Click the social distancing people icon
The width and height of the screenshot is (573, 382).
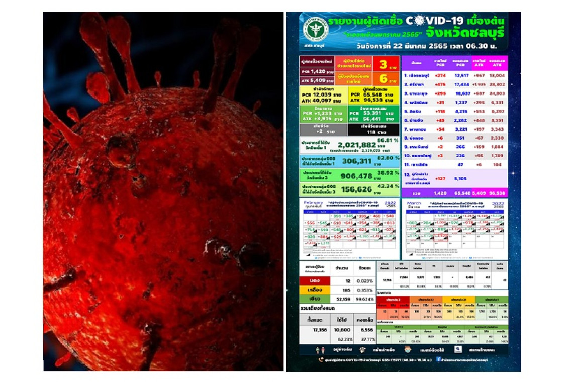[x=319, y=349]
